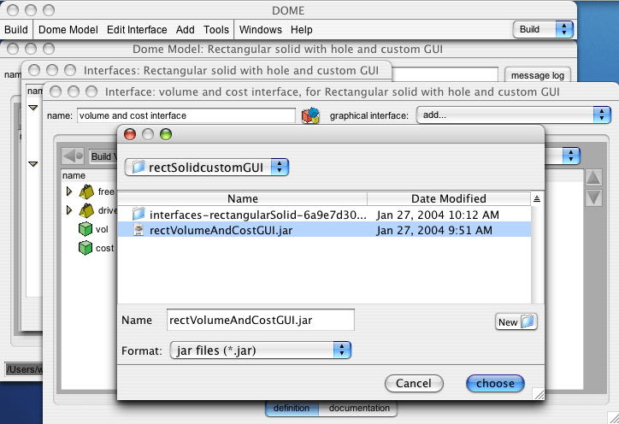The width and height of the screenshot is (619, 424).
Task: Expand the 'drive' tree row
Action: [69, 210]
